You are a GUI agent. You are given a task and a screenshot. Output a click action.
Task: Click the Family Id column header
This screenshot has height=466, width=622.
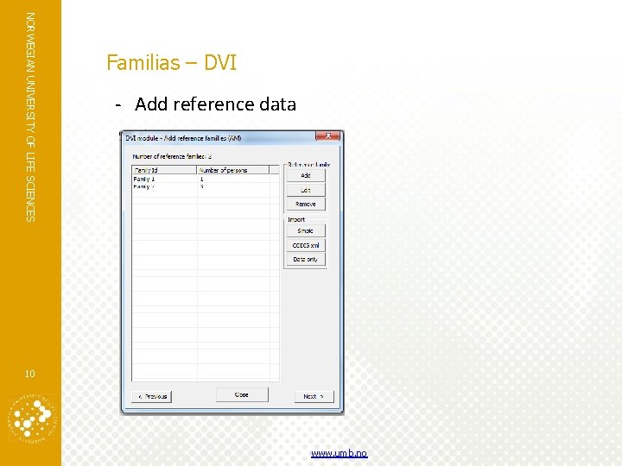click(x=165, y=170)
